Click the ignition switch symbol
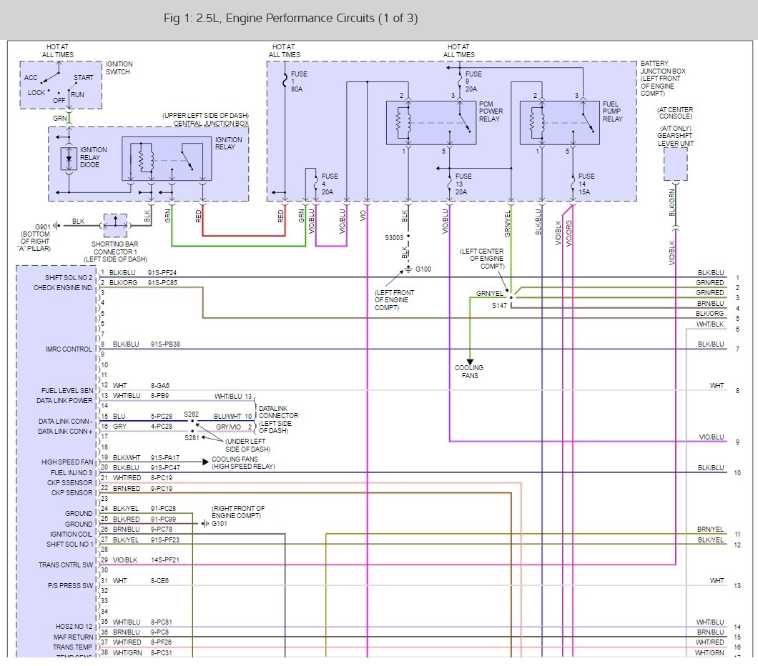This screenshot has width=758, height=666. click(x=60, y=85)
